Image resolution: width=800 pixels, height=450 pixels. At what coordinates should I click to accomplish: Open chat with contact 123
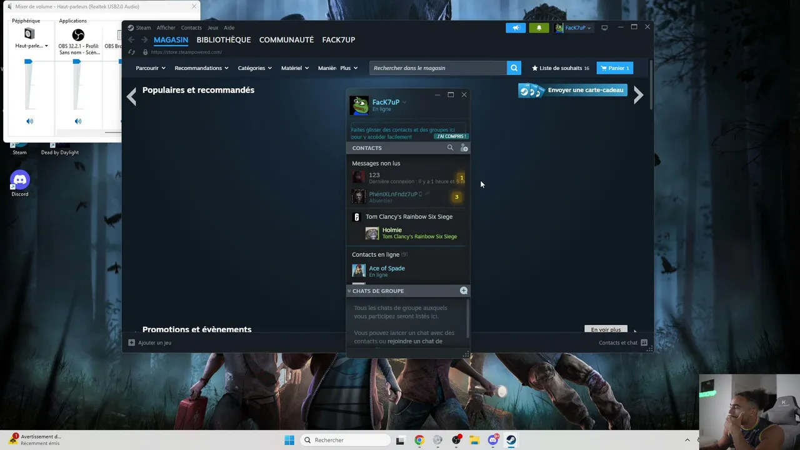tap(408, 178)
